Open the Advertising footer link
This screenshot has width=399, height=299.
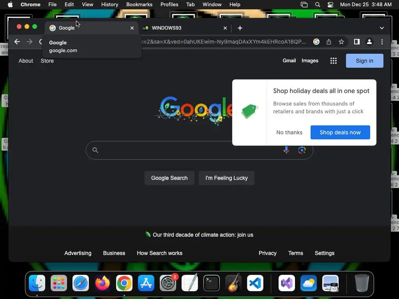78,253
